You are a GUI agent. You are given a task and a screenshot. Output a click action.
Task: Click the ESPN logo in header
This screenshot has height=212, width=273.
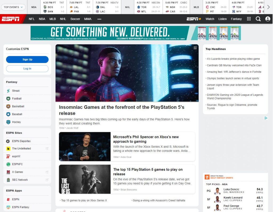click(x=11, y=19)
